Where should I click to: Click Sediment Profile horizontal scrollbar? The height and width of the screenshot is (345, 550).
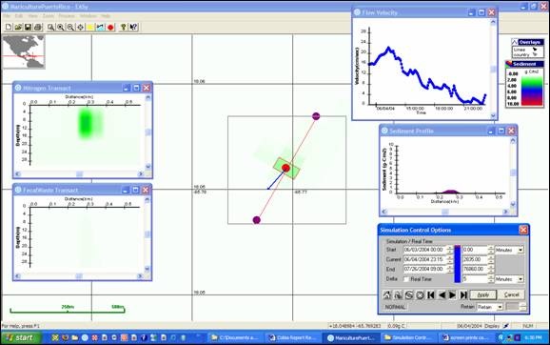point(444,212)
